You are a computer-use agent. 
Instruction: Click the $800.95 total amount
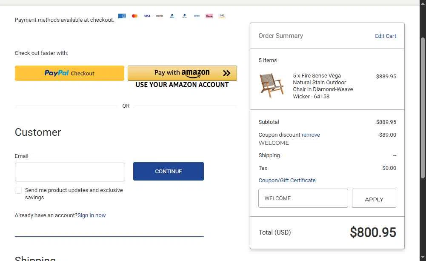373,232
